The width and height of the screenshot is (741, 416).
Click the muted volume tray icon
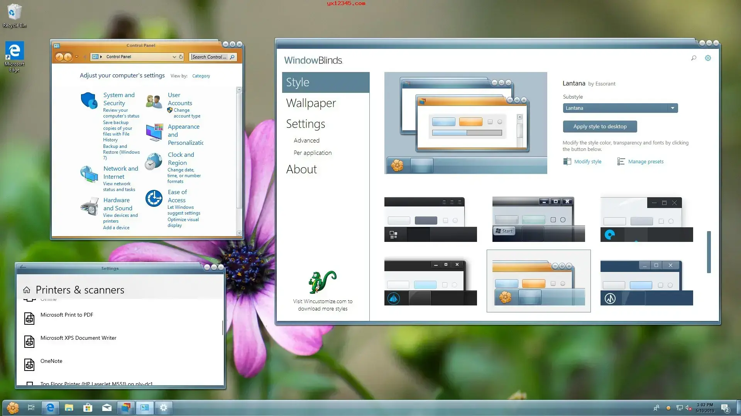689,408
